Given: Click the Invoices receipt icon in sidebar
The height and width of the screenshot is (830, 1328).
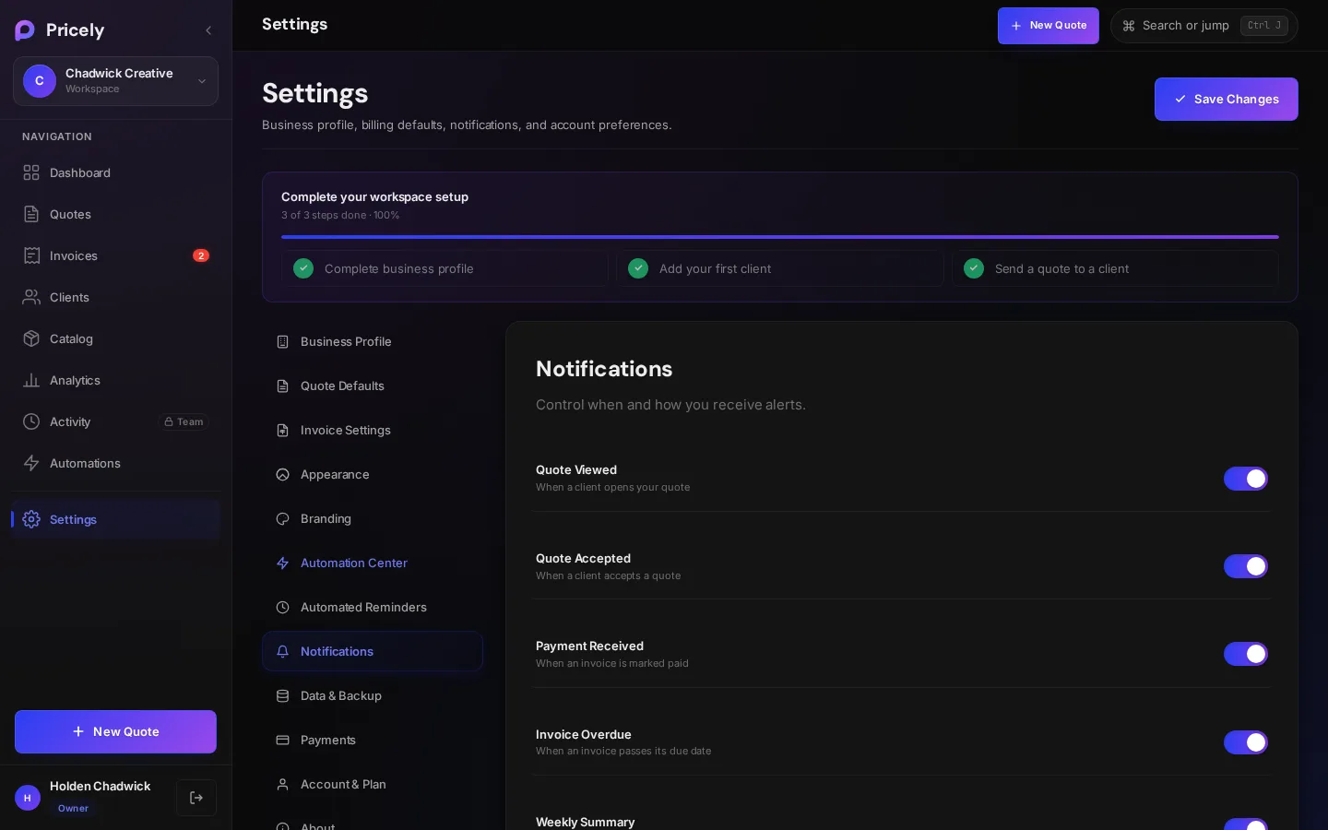Looking at the screenshot, I should pos(31,255).
